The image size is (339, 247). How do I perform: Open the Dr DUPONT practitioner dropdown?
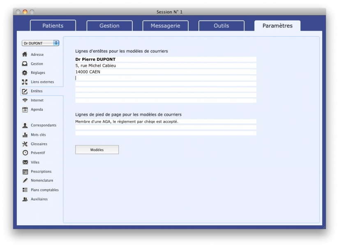pyautogui.click(x=40, y=43)
